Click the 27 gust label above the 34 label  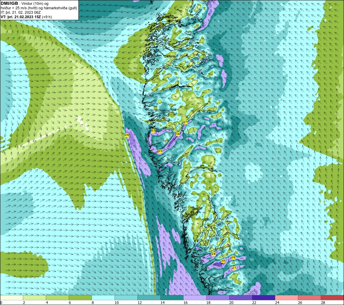click(x=186, y=122)
